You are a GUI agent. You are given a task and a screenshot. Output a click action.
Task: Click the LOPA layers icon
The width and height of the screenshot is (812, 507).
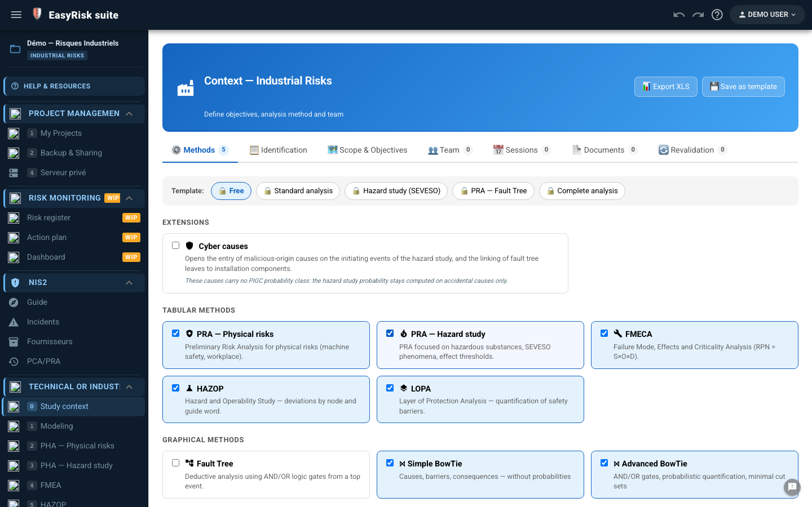pos(404,388)
